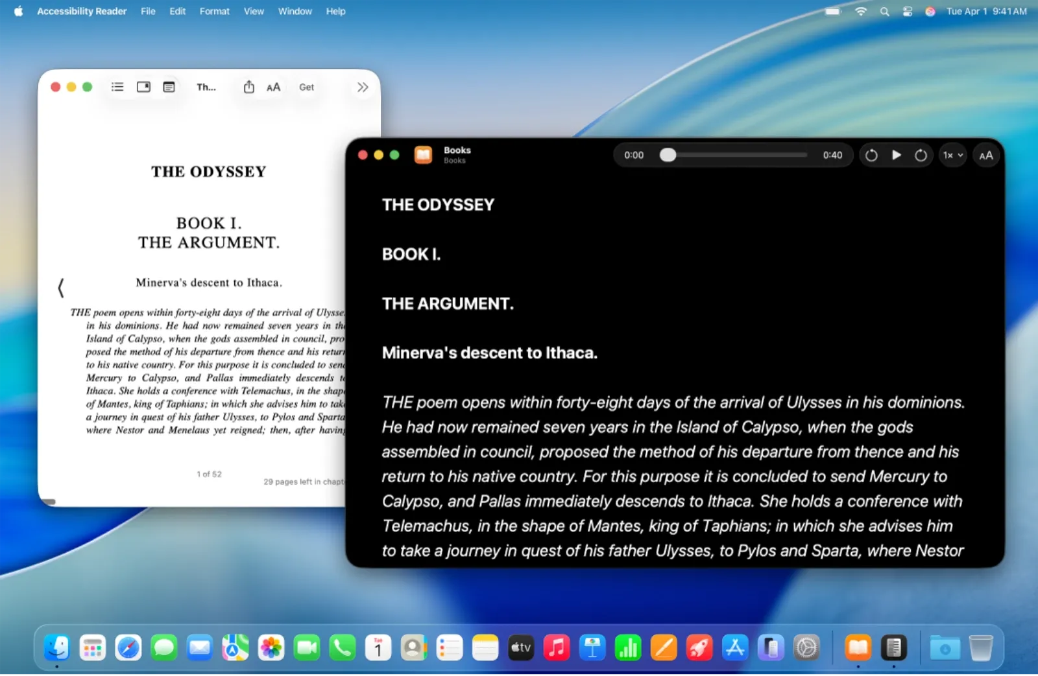This screenshot has height=676, width=1038.
Task: Click the Get button in Books
Action: click(x=306, y=86)
